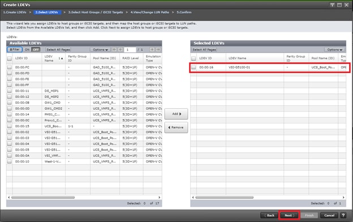The image size is (353, 222).
Task: Click VSI-G5100-01 in Selected LDEVs
Action: pyautogui.click(x=239, y=67)
